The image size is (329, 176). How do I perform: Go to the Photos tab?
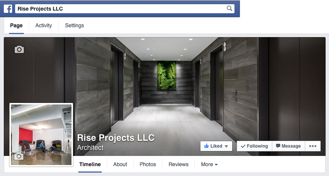click(x=148, y=164)
